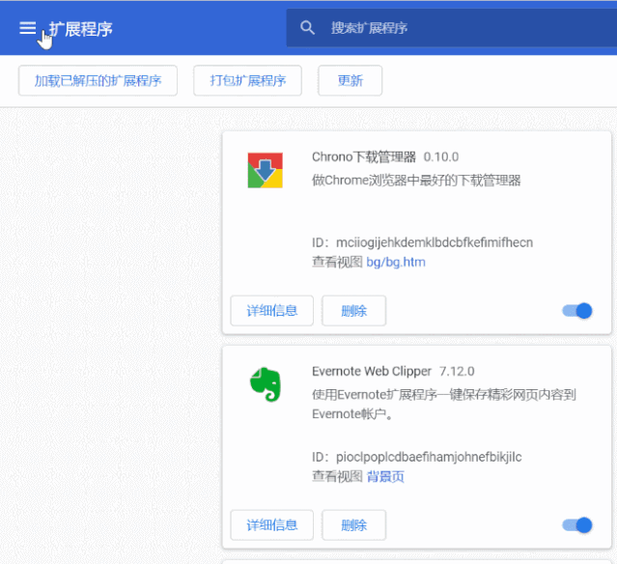
Task: Click the Evernote elephant icon
Action: click(266, 384)
